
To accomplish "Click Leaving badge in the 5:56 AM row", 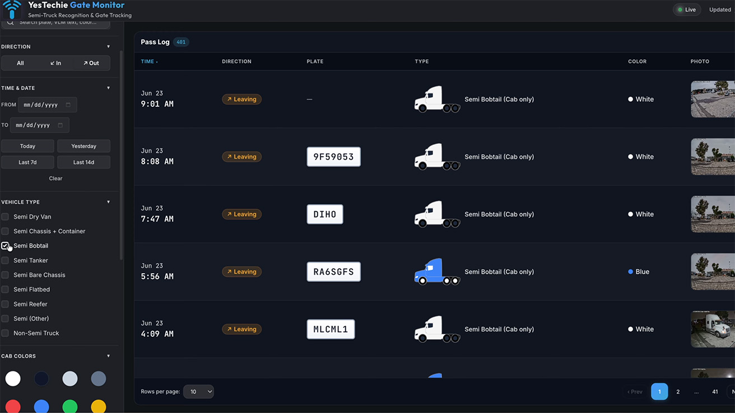I will [241, 271].
